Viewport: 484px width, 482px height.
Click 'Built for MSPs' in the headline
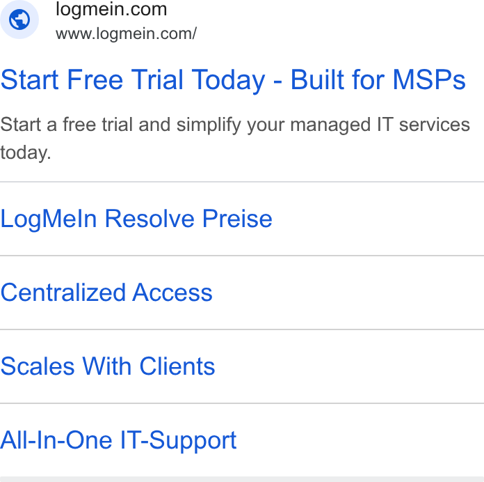[x=378, y=80]
